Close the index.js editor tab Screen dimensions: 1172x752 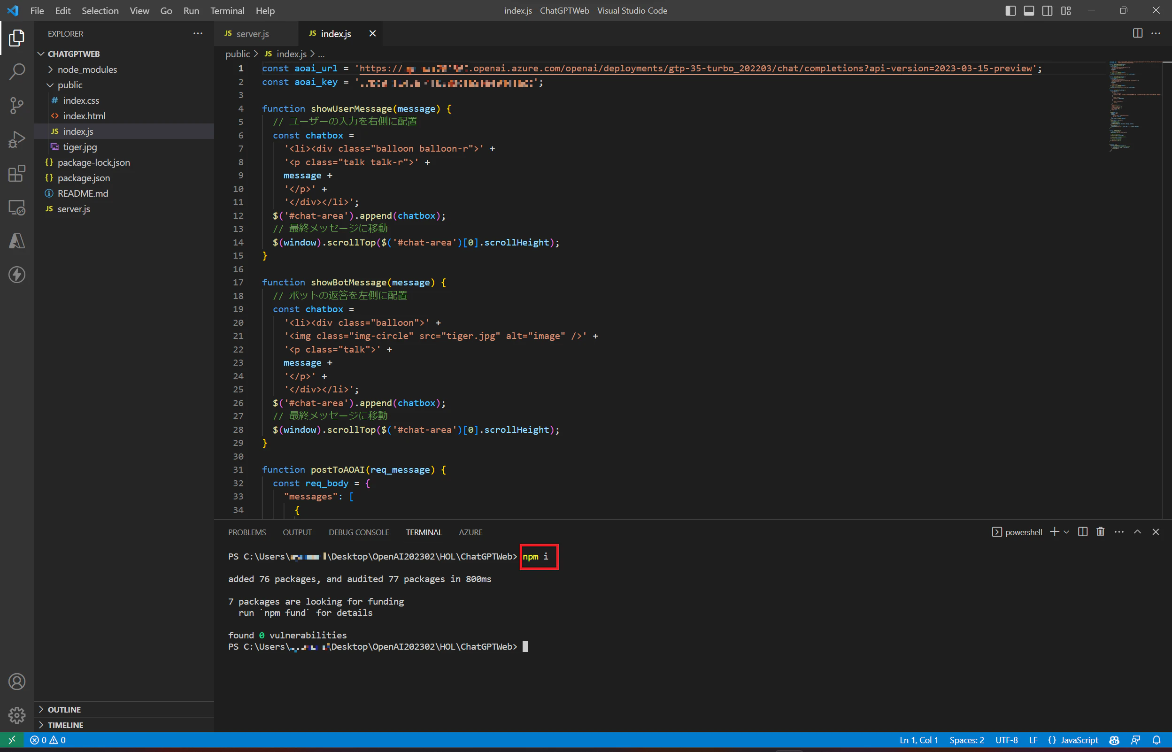372,33
